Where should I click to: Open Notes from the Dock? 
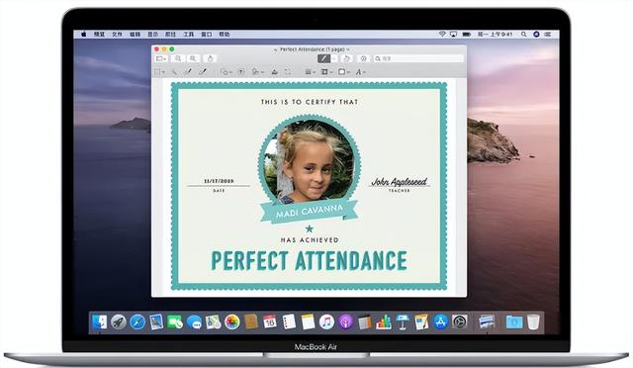[x=308, y=322]
